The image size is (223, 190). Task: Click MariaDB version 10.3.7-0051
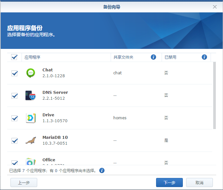click(55, 143)
